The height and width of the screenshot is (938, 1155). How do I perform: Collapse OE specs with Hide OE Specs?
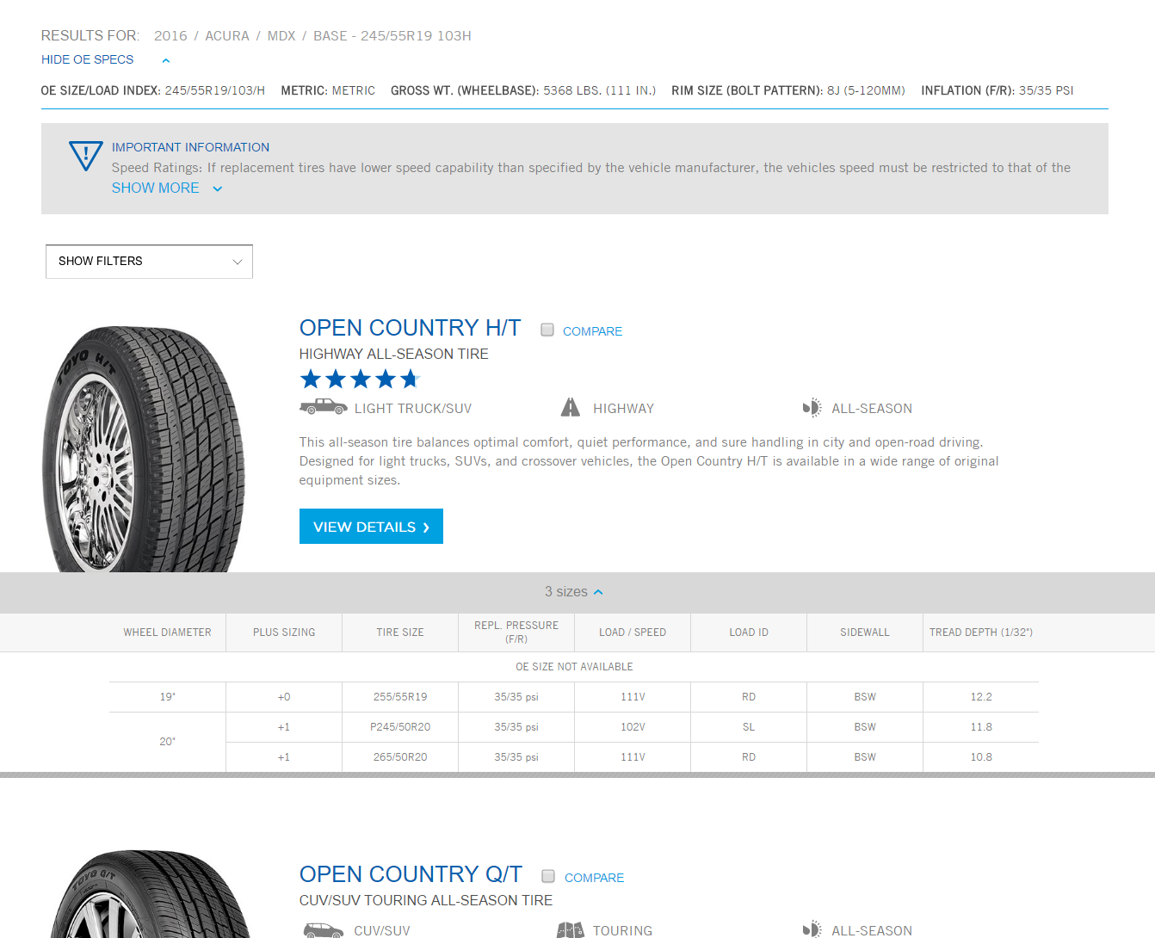coord(88,59)
